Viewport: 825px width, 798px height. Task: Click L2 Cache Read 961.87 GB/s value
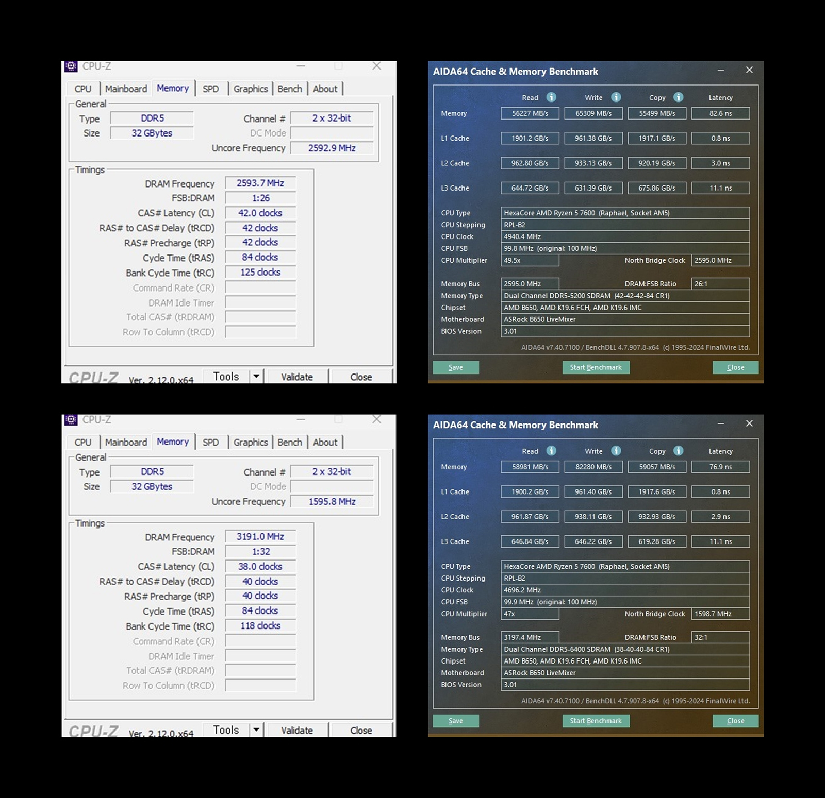[530, 516]
